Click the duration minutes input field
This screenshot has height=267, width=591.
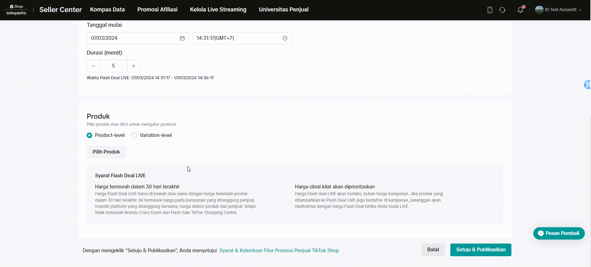(113, 66)
